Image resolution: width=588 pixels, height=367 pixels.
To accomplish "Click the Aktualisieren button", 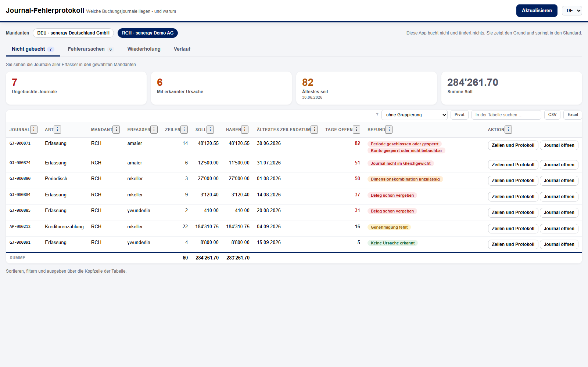I will click(x=537, y=11).
